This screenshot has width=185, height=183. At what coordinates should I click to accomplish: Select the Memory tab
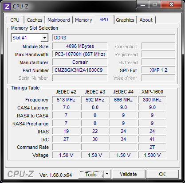pos(83,20)
